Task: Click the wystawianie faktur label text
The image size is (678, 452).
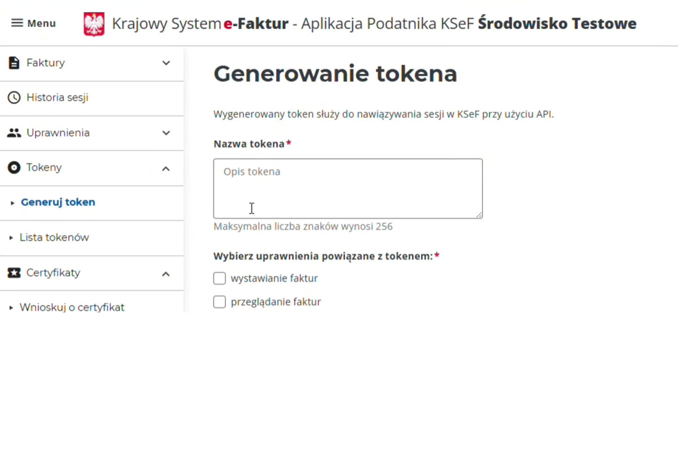Action: point(274,279)
